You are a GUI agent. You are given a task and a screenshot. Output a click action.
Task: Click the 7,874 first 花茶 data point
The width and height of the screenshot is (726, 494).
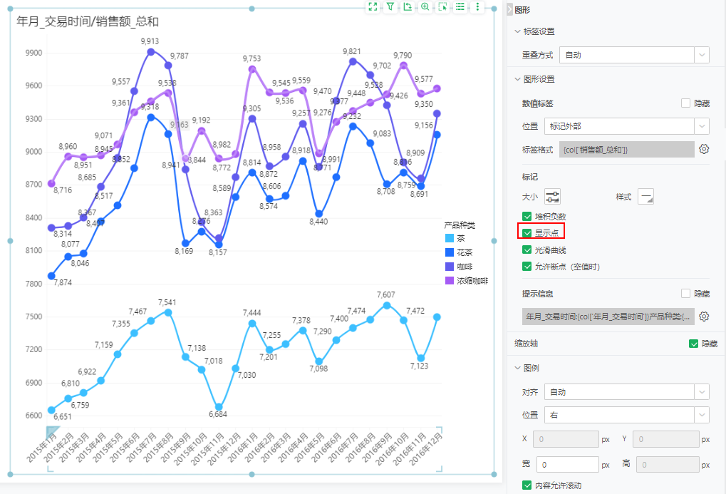51,276
